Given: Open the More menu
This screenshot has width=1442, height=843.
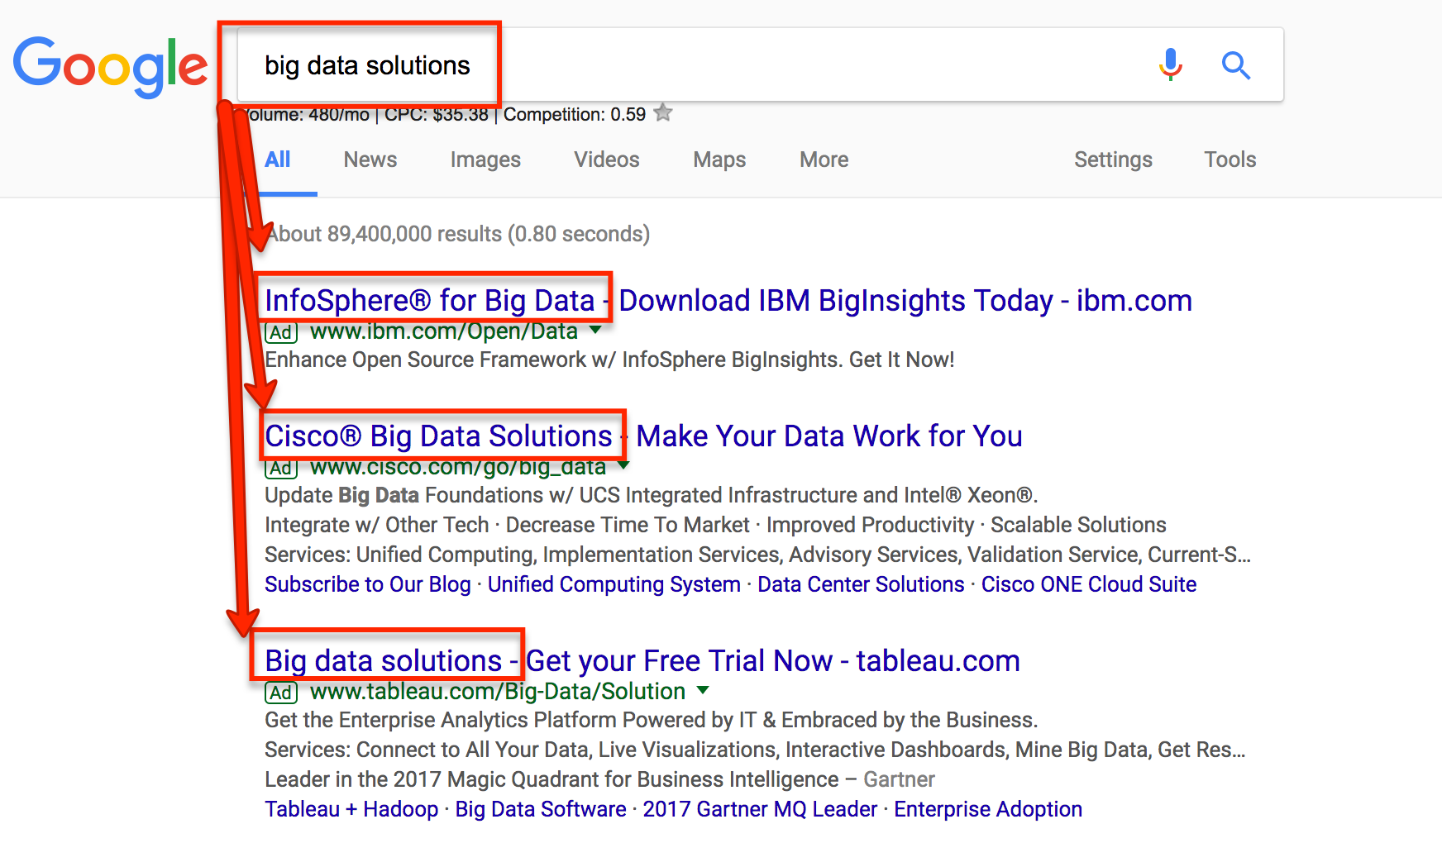Looking at the screenshot, I should point(824,160).
